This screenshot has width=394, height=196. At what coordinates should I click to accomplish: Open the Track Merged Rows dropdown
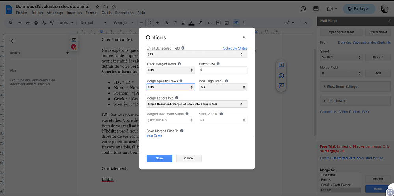[170, 70]
